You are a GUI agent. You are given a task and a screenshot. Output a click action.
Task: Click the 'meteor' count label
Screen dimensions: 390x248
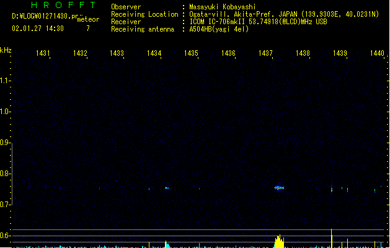pyautogui.click(x=88, y=19)
